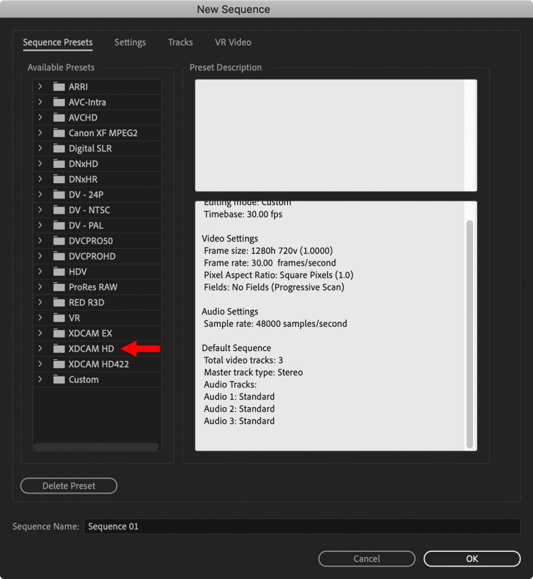Click the presets list horizontal scrollbar
Screen dimensions: 533x579
96,447
